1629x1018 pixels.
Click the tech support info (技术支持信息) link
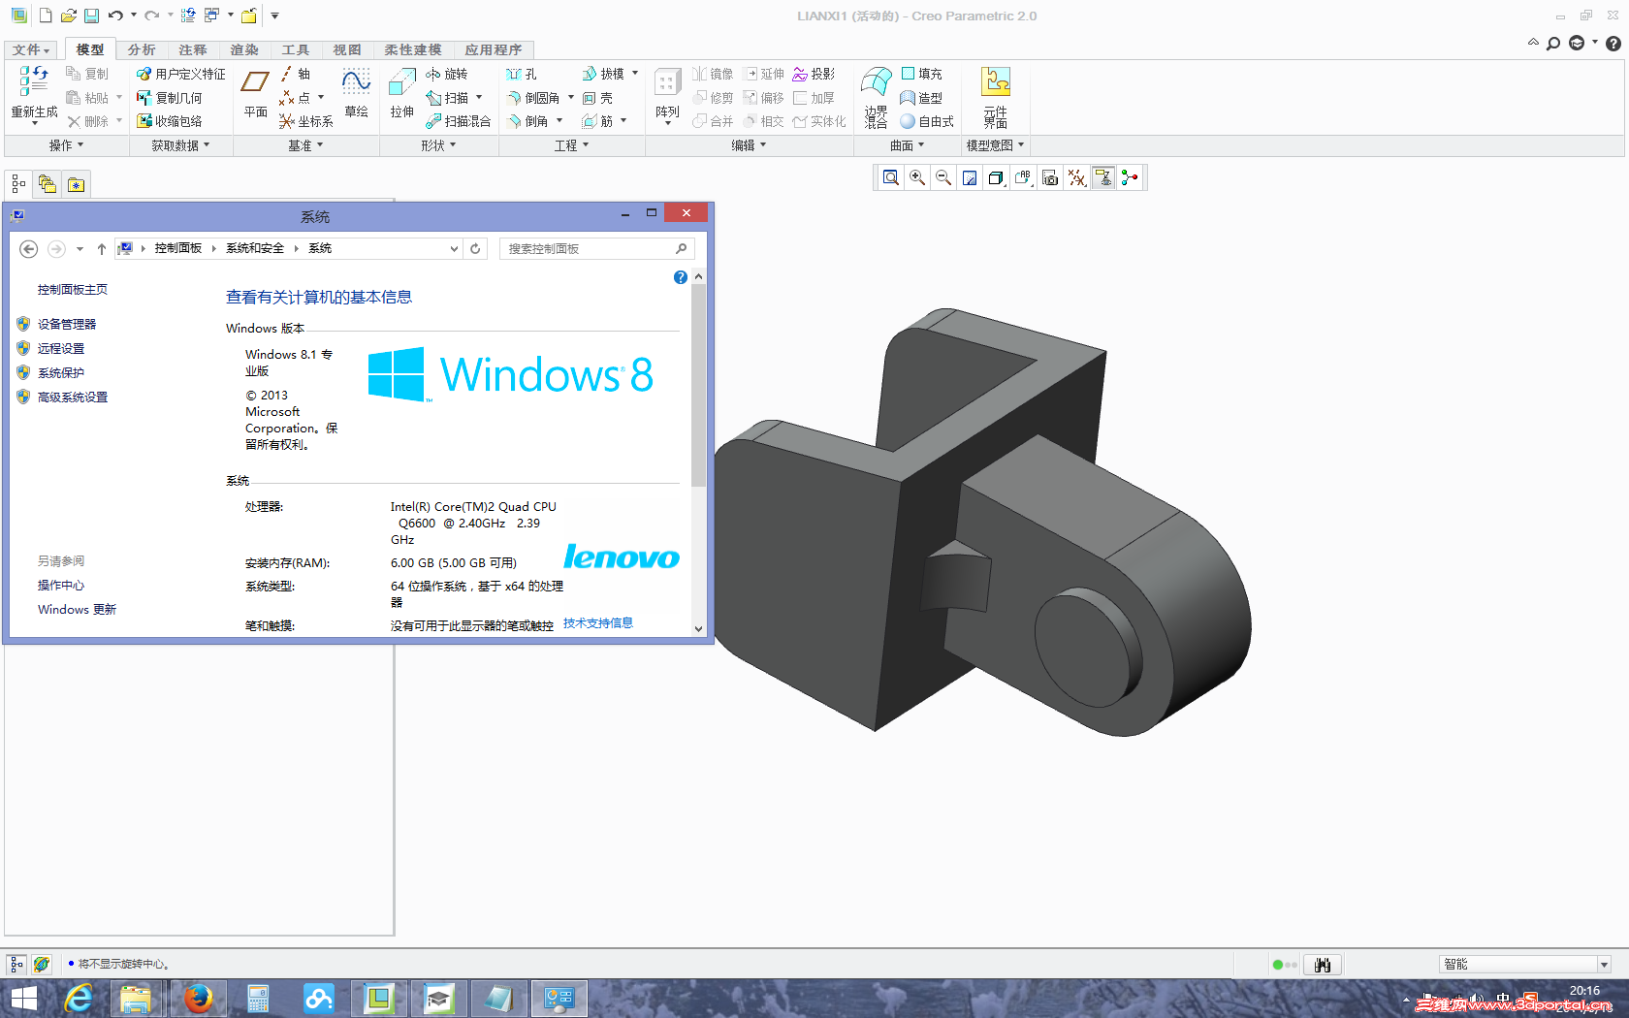click(x=598, y=622)
